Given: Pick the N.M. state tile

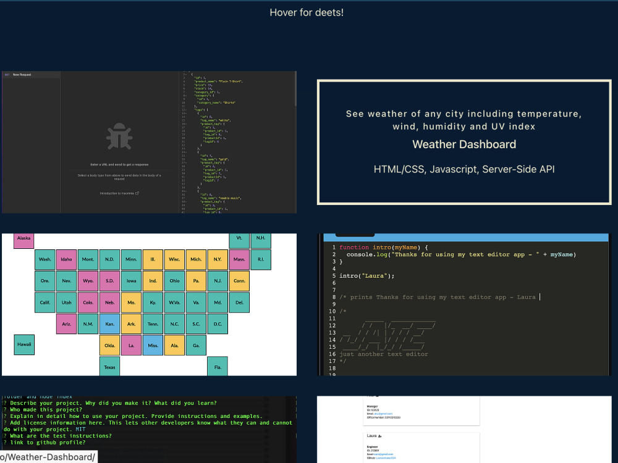Looking at the screenshot, I should (x=88, y=324).
